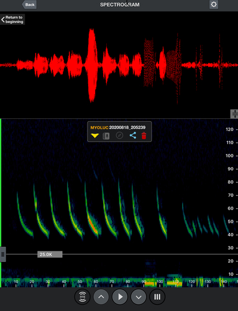This screenshot has width=238, height=311.
Task: Go to previous recording with up chevron
Action: click(x=101, y=297)
